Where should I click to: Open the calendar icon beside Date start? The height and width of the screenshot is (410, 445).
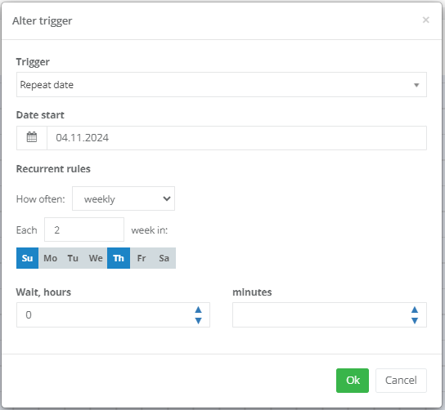(x=32, y=138)
